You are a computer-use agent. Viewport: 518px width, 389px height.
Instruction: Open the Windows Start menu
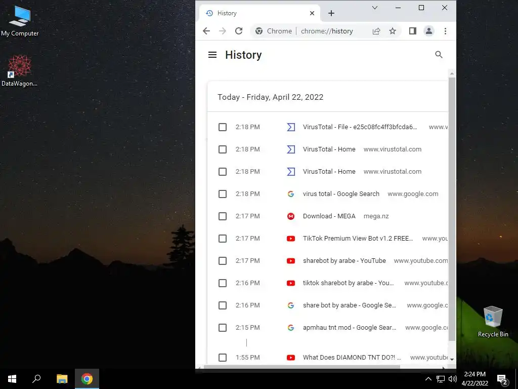tap(12, 379)
